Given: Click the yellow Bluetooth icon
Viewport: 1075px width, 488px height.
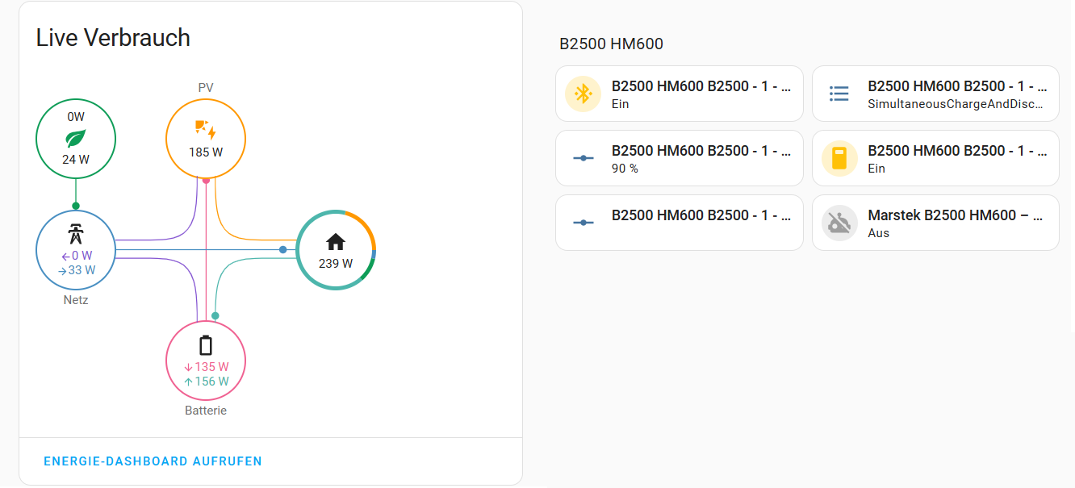Looking at the screenshot, I should (582, 94).
